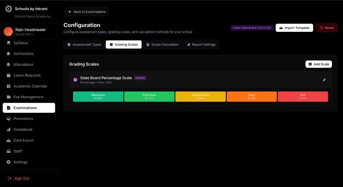Image resolution: width=343 pixels, height=187 pixels.
Task: Click the Syllabus bookmark icon
Action: 8,43
